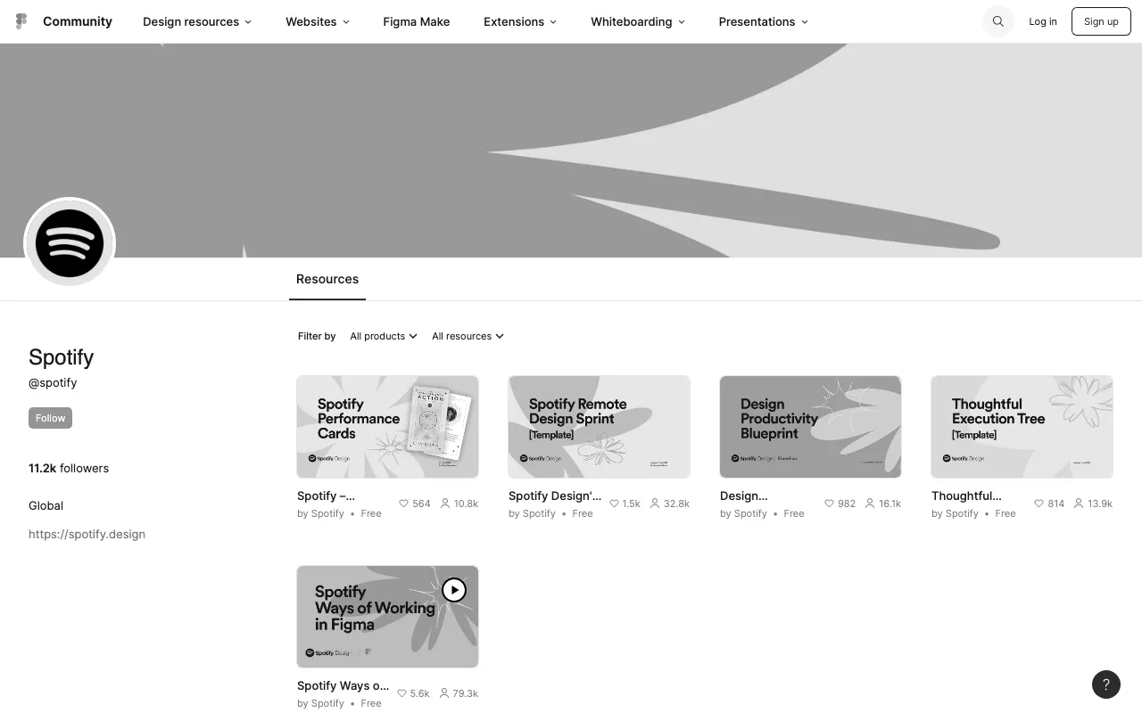Expand the Design resources menu
1142x713 pixels.
click(x=197, y=21)
